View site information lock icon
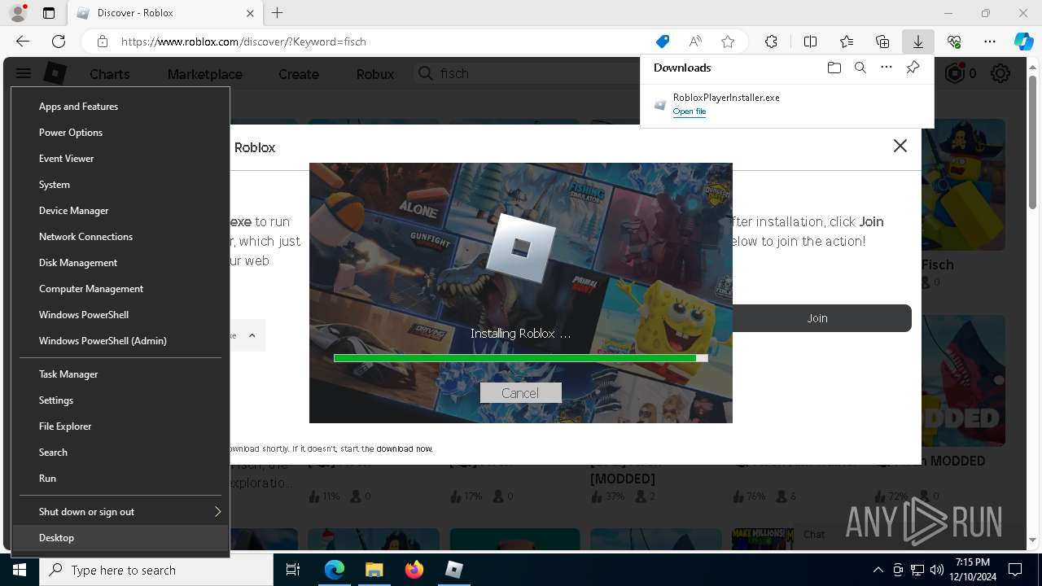 click(x=103, y=42)
